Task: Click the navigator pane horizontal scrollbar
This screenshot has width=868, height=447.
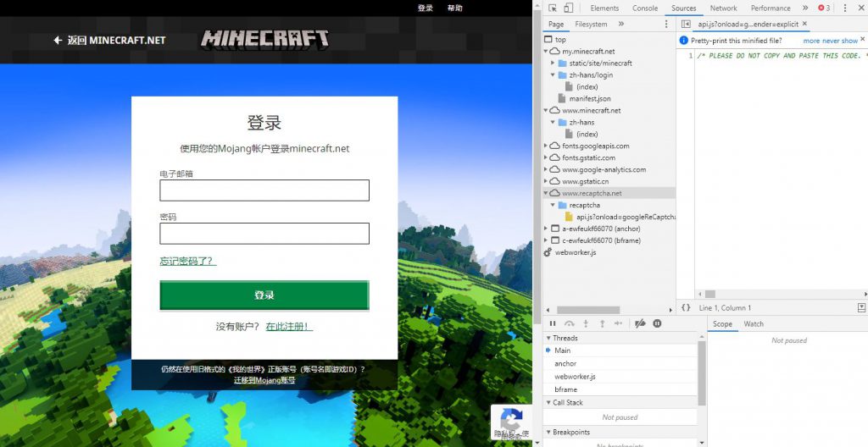Action: 587,310
